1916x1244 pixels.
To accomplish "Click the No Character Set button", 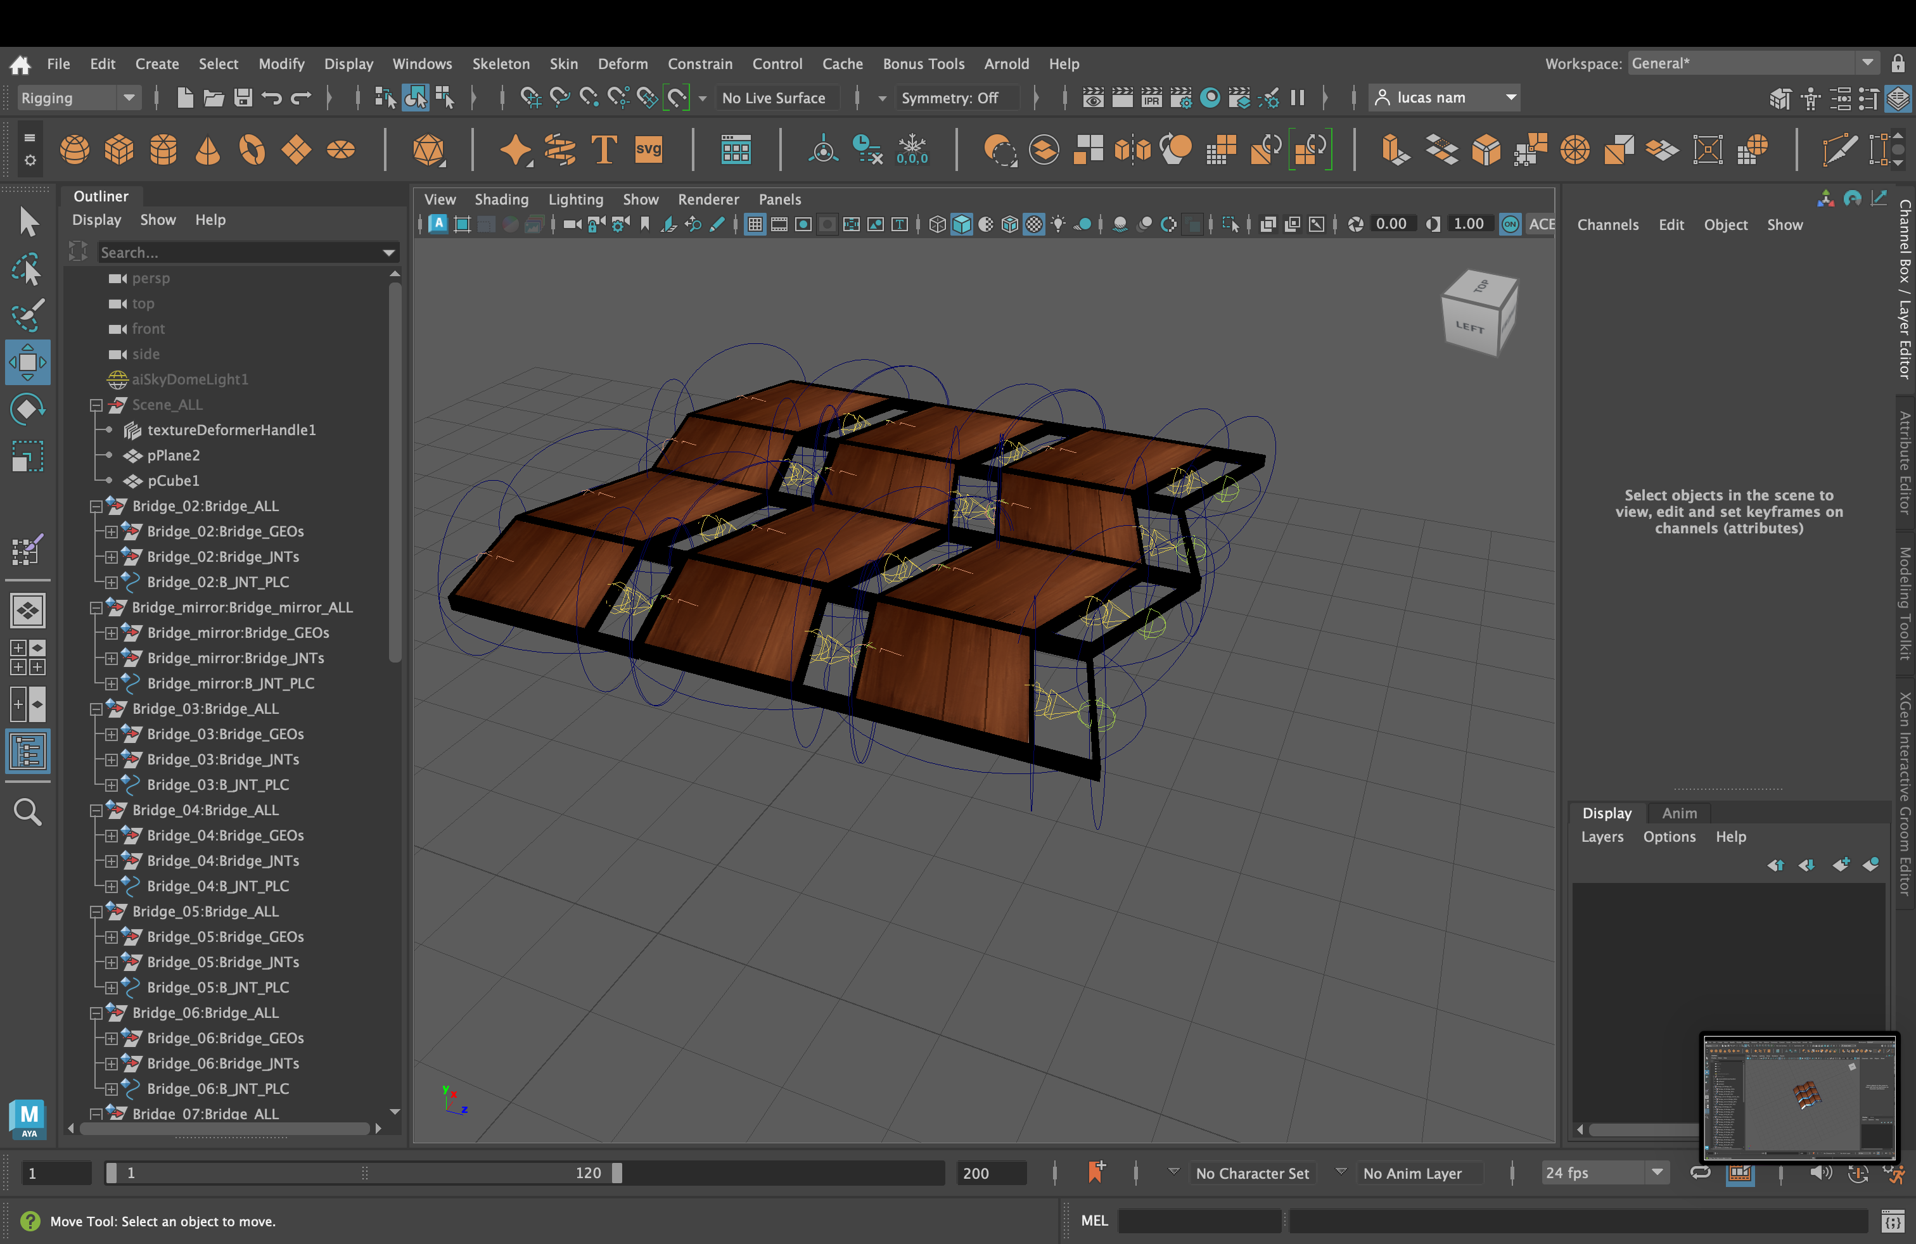I will coord(1252,1173).
